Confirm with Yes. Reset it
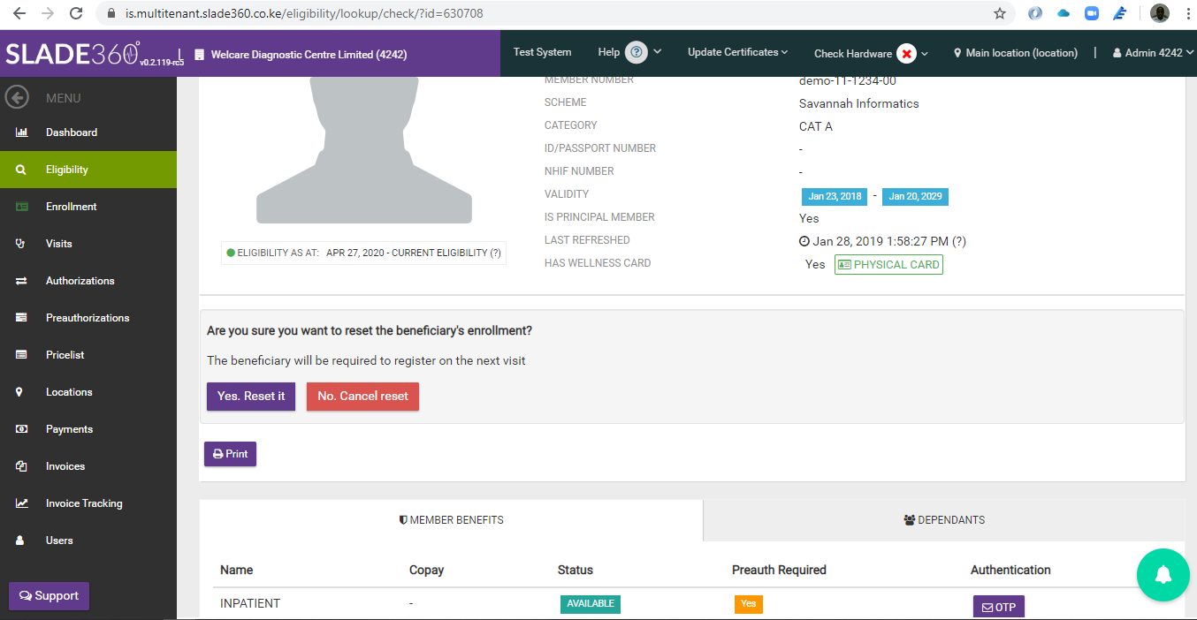 (251, 396)
